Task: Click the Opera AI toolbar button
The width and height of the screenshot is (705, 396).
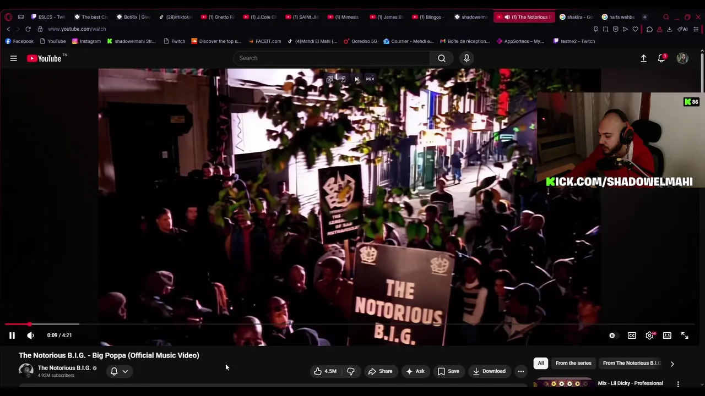Action: [x=682, y=29]
